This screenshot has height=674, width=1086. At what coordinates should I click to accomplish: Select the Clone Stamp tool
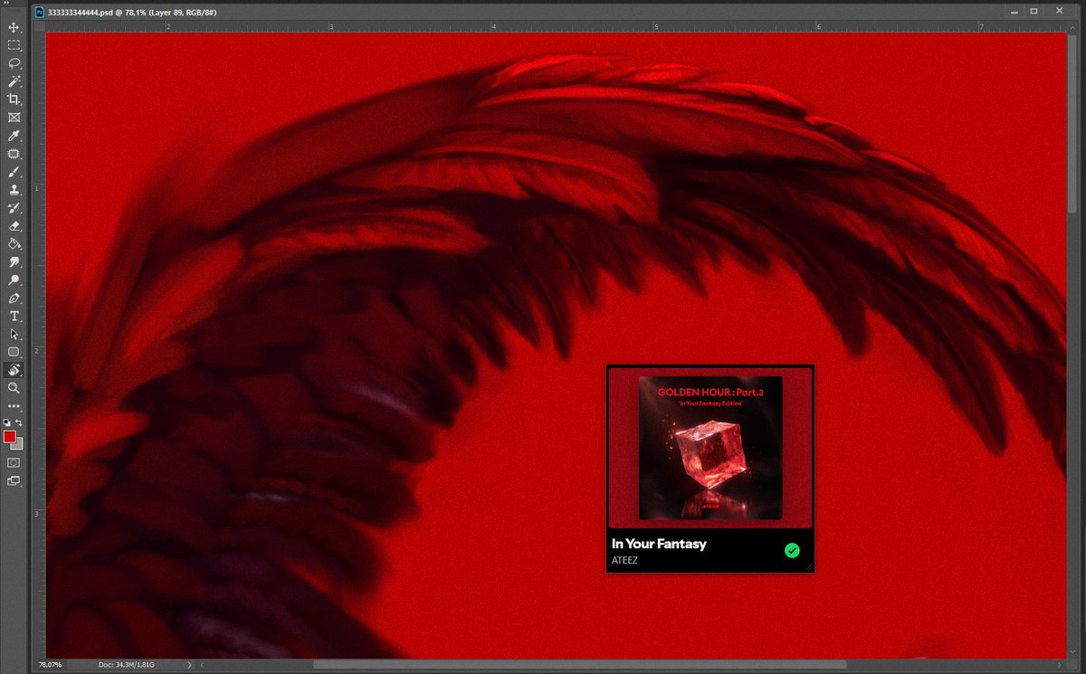click(14, 190)
